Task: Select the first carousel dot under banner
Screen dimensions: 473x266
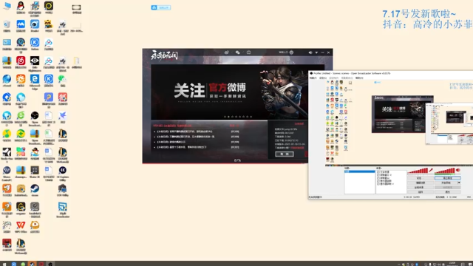Action: [x=225, y=117]
